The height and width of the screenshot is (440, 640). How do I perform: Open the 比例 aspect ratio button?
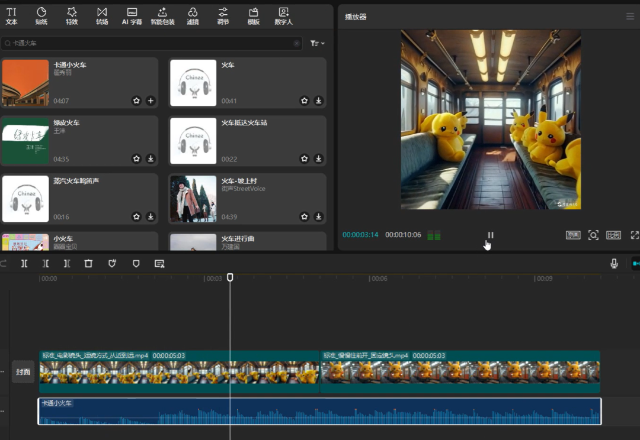coord(613,235)
